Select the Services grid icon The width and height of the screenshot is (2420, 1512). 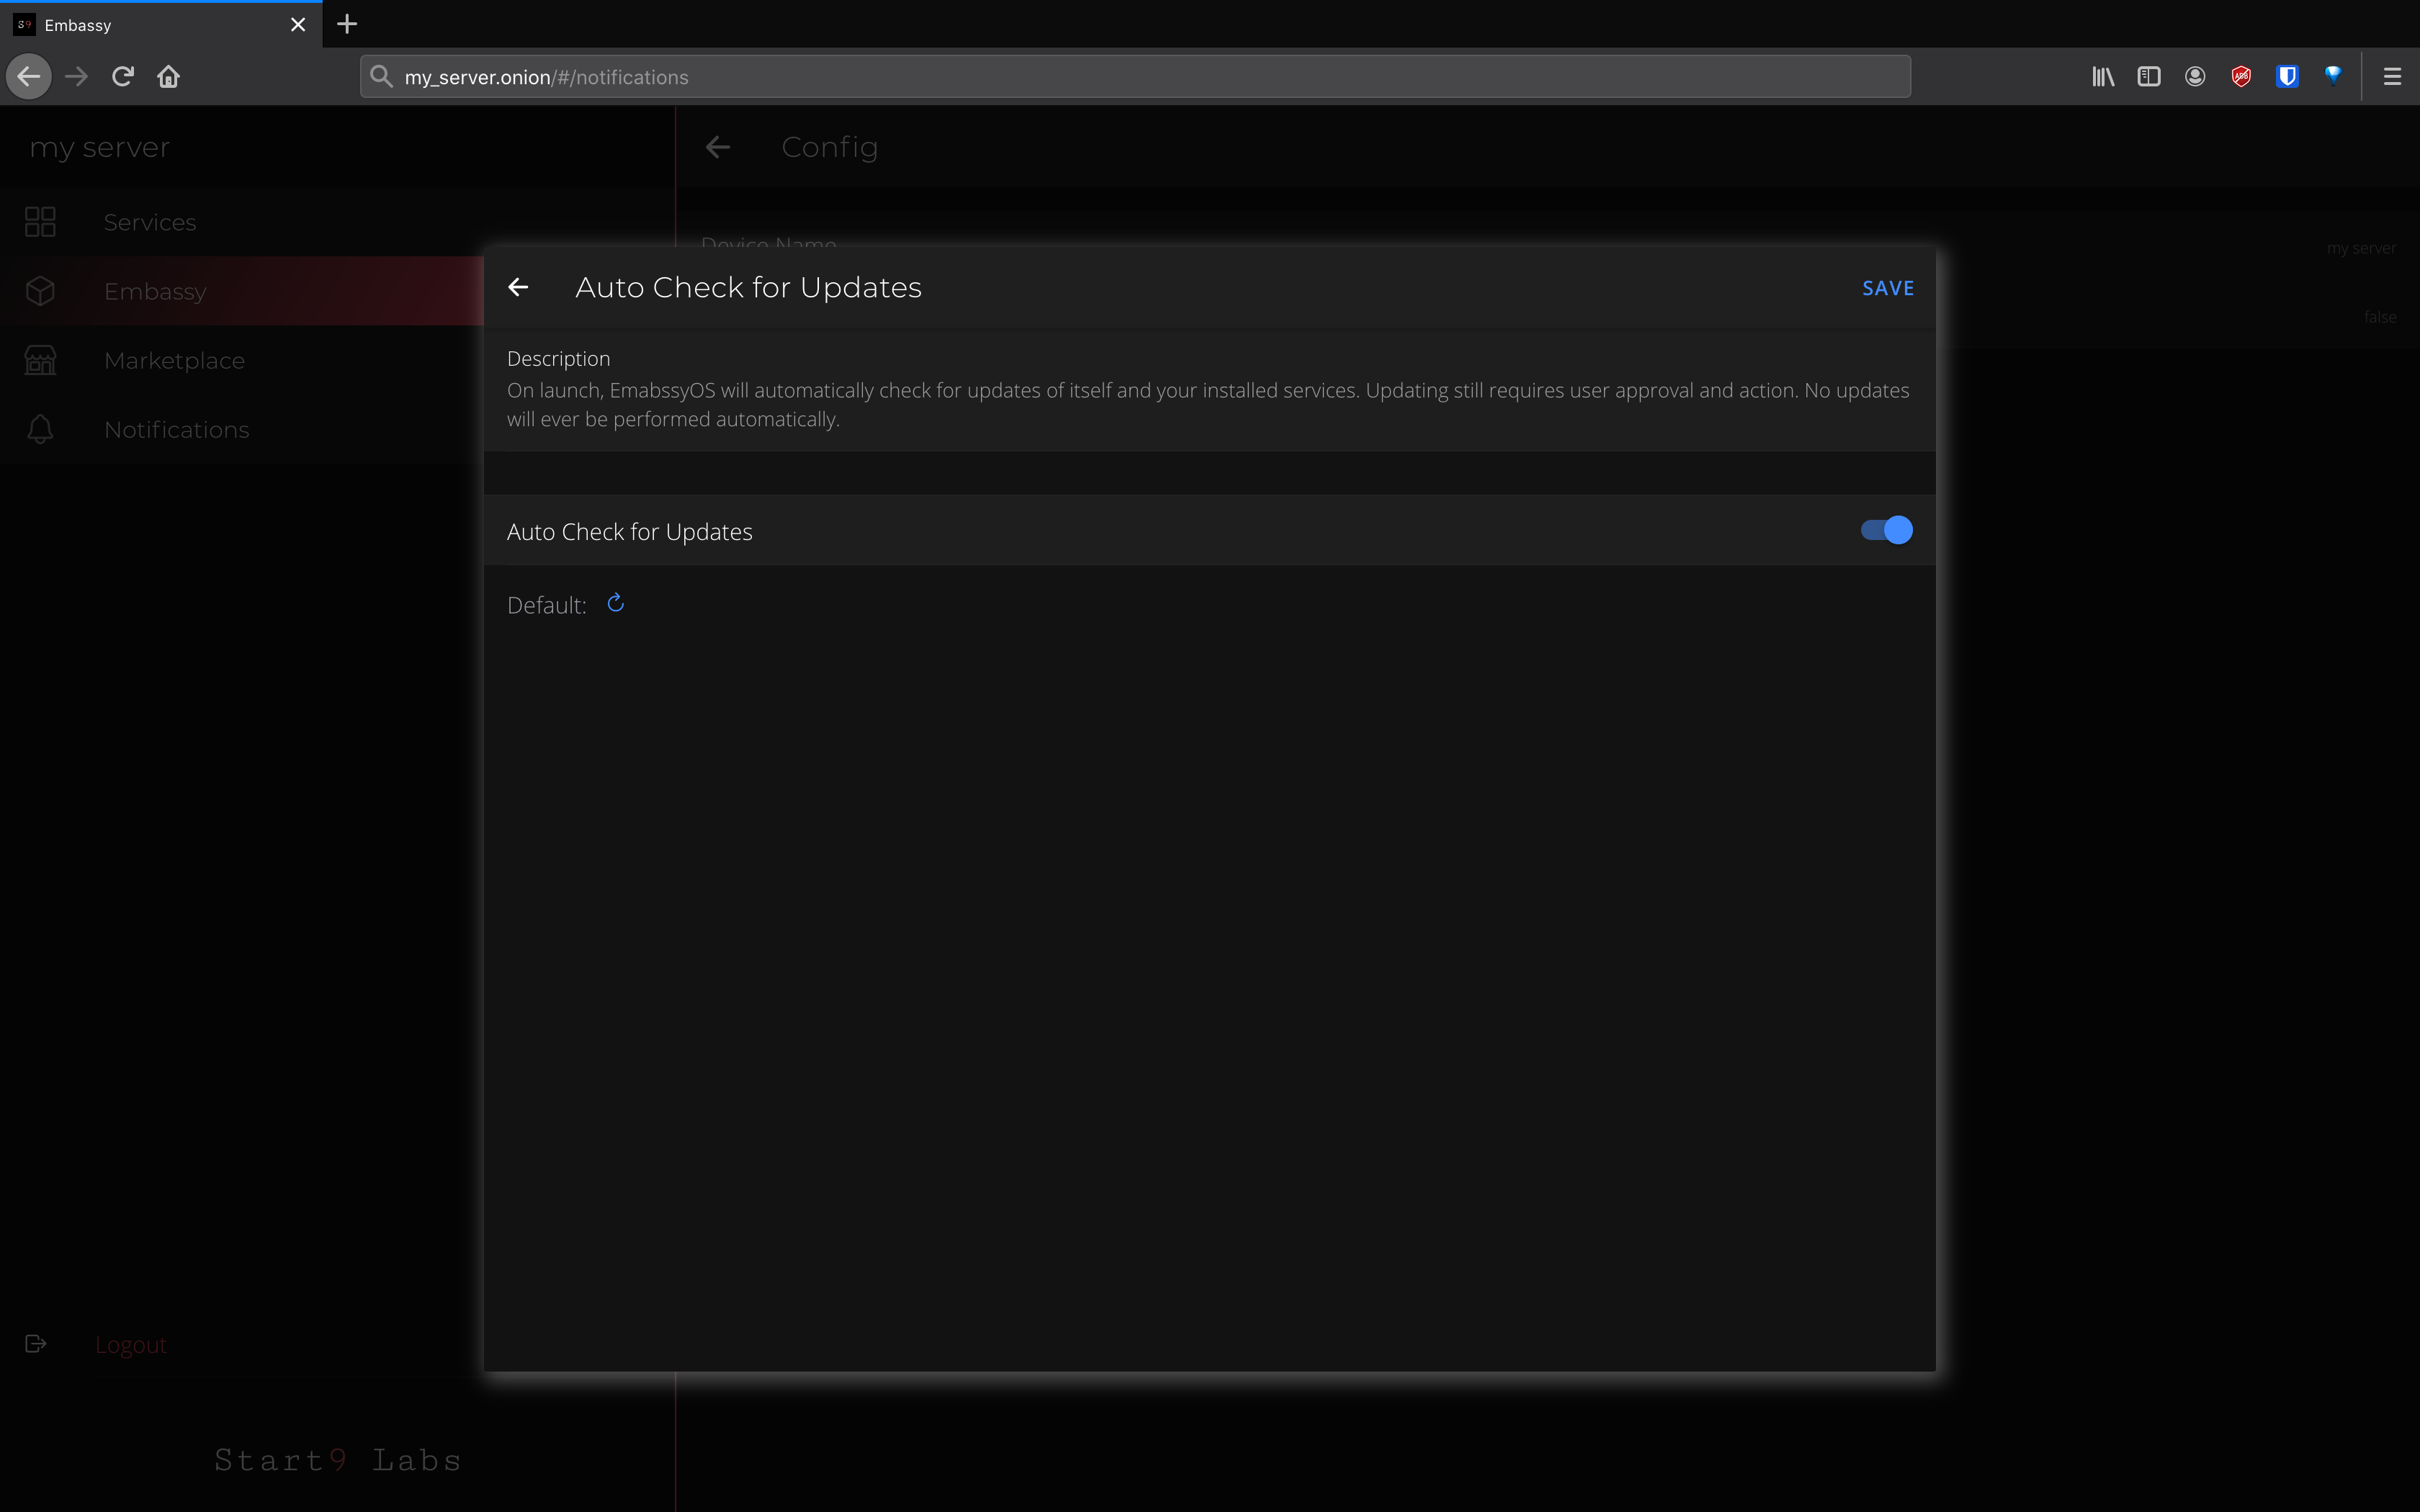[40, 221]
